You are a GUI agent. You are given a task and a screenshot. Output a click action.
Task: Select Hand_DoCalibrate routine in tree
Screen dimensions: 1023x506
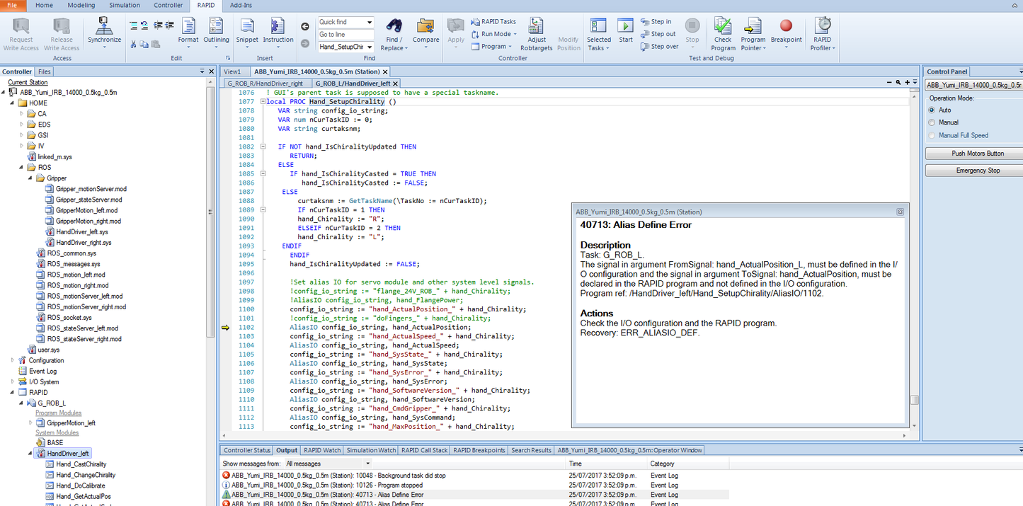(x=80, y=485)
